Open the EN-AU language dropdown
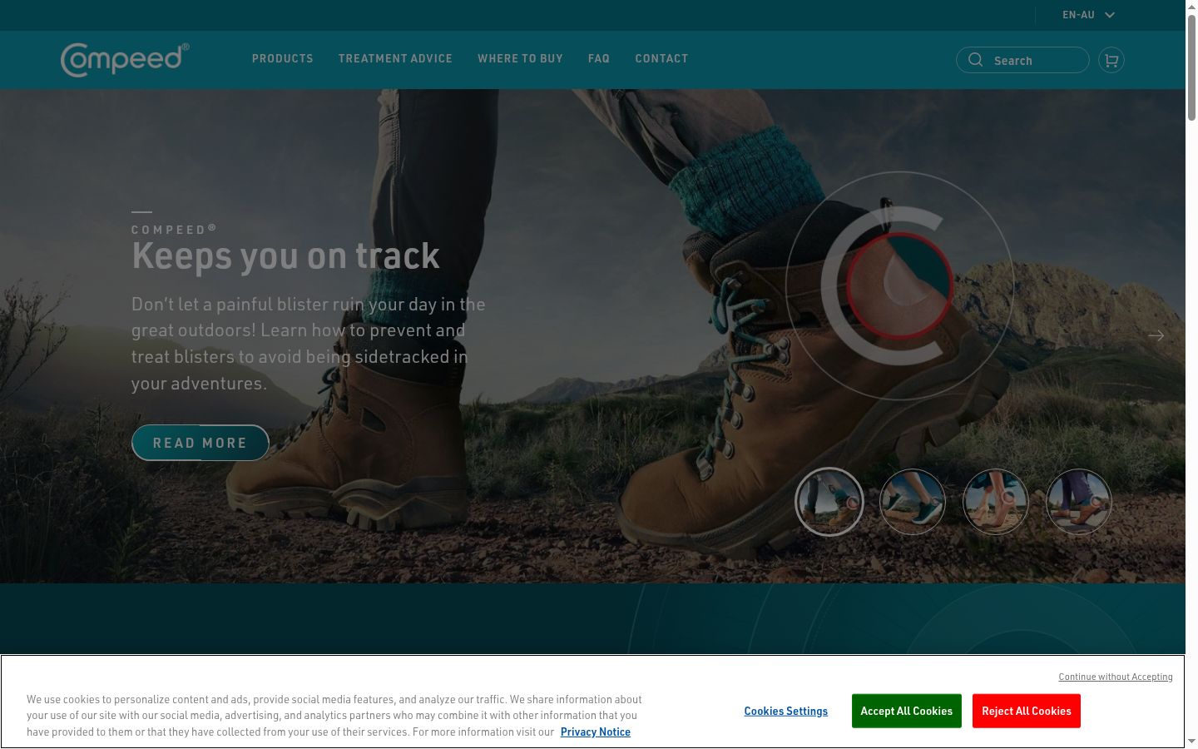 tap(1088, 15)
